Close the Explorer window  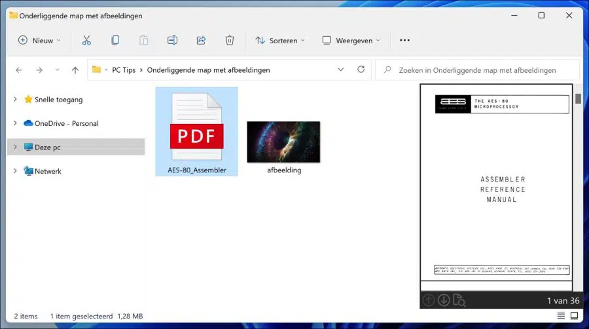pos(569,16)
